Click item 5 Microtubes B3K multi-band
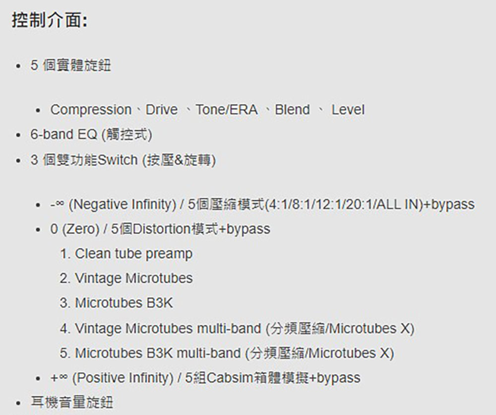 point(227,353)
